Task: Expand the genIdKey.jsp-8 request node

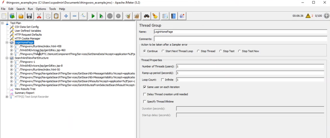Action: (11, 66)
